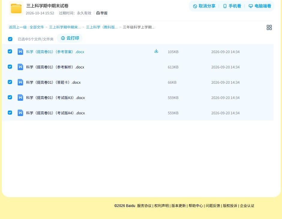This screenshot has height=219, width=282.
Task: Click Word icon of 答题卡 file
Action: (x=20, y=82)
